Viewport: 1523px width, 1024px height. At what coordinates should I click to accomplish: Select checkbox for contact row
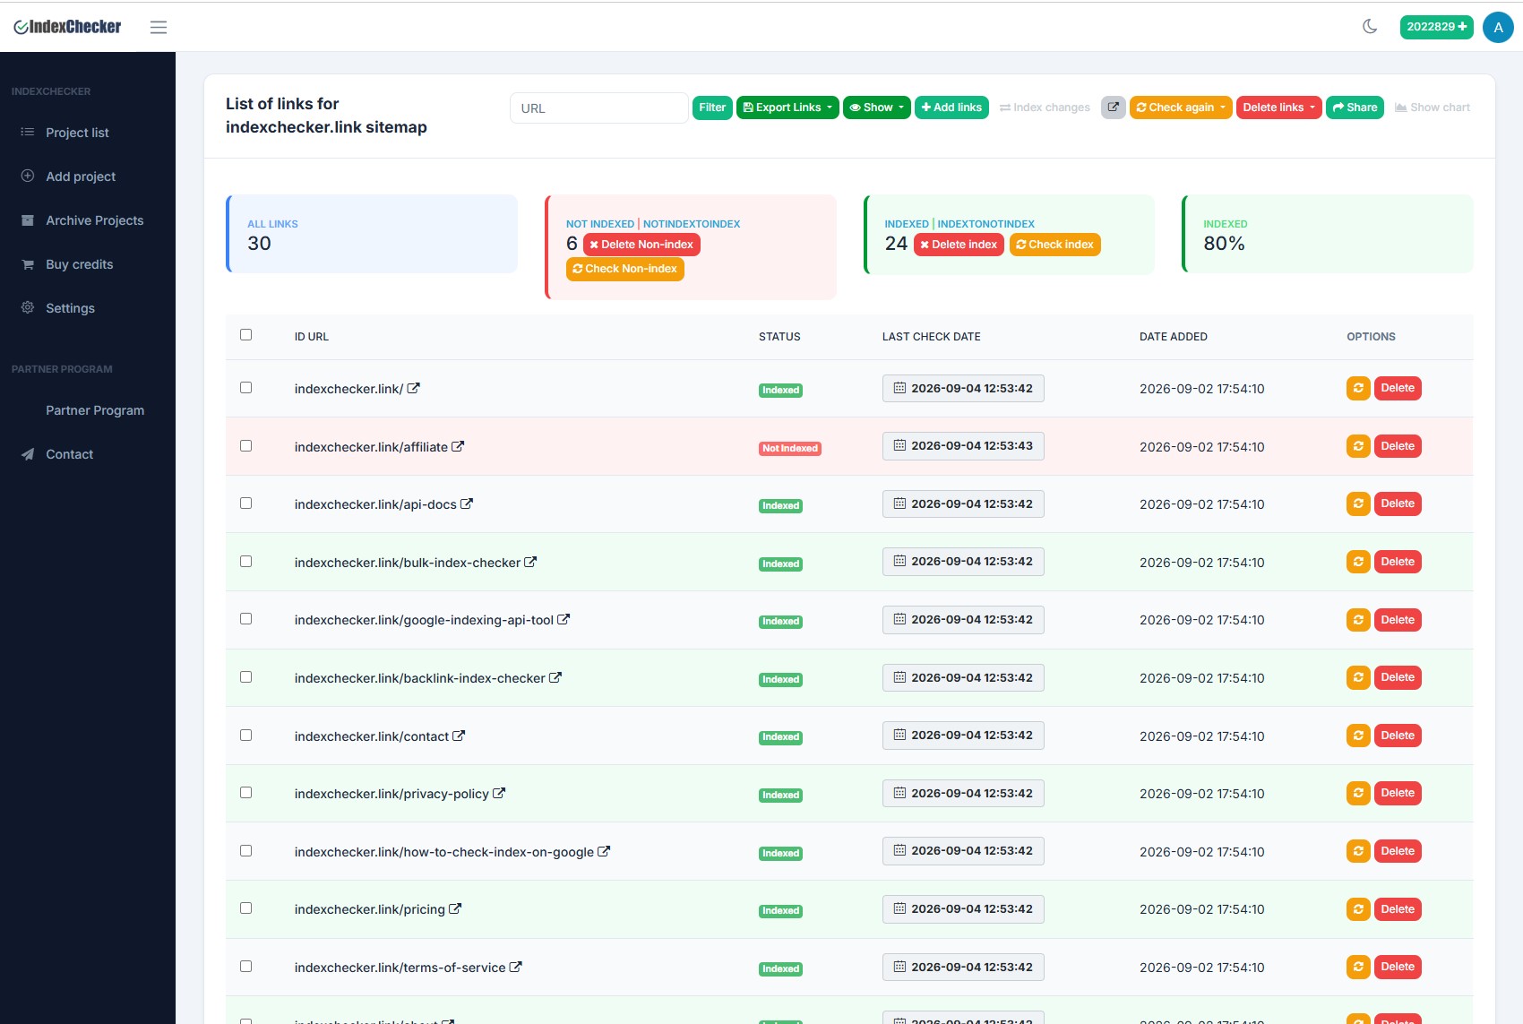click(x=245, y=735)
